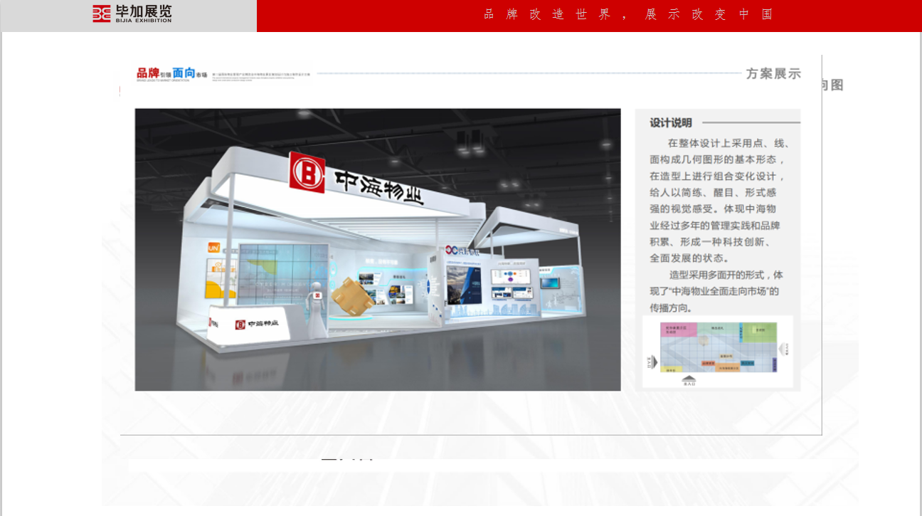
Task: Click the floor plan thumbnail image
Action: (x=717, y=352)
